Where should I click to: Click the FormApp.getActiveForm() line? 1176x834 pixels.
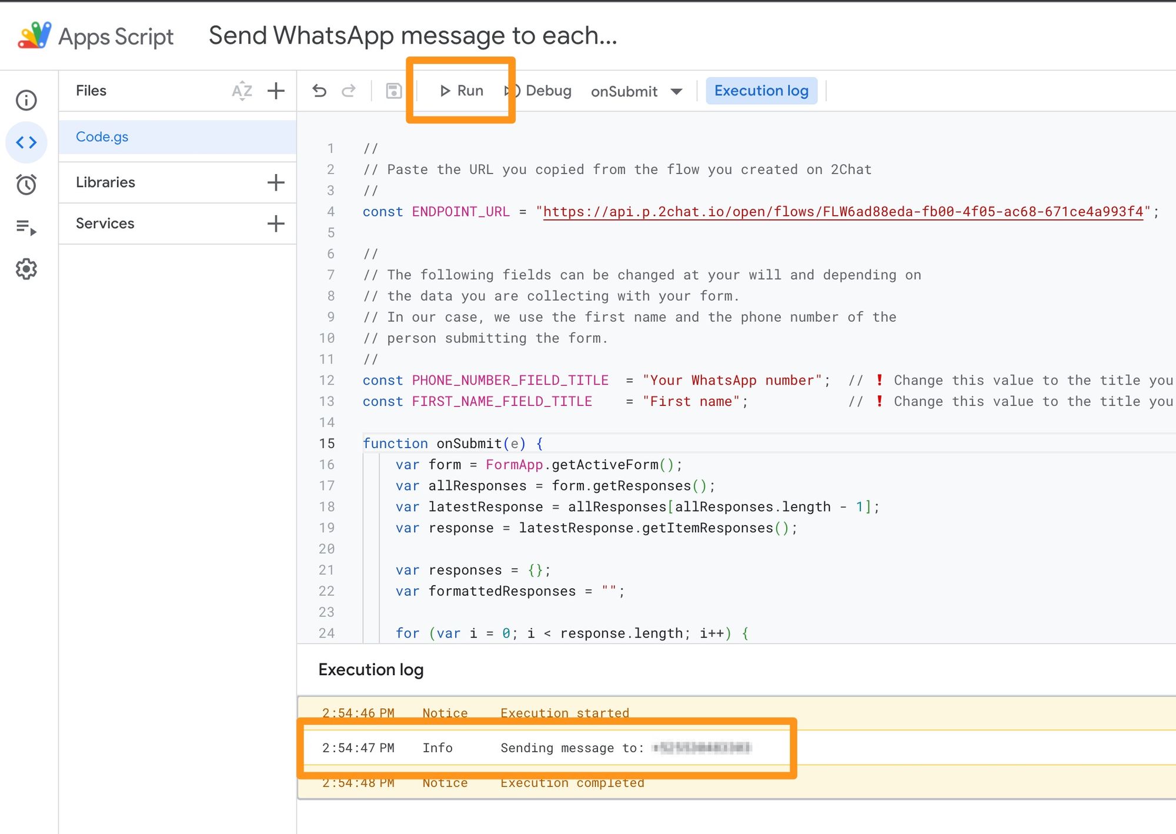539,465
